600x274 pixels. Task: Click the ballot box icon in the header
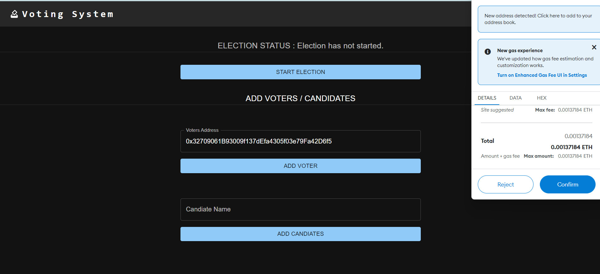[14, 14]
